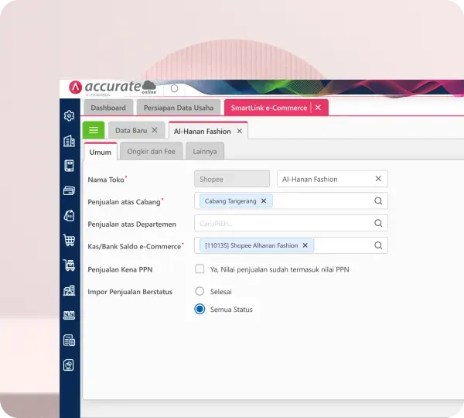The image size is (464, 418).
Task: Open the Umum tab
Action: tap(101, 152)
